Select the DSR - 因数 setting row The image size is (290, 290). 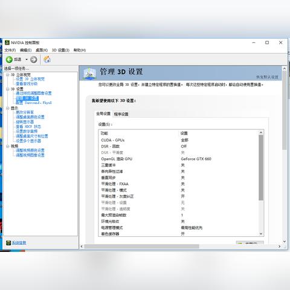(x=178, y=146)
